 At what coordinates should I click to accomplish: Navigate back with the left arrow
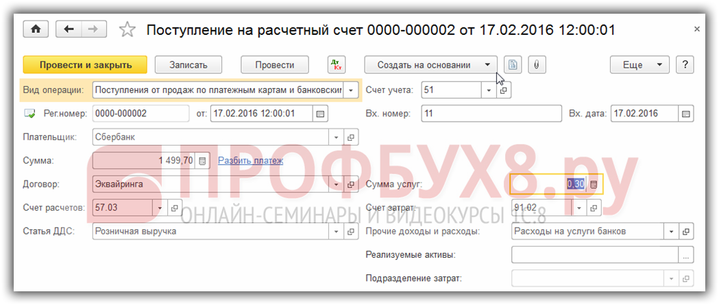[69, 29]
